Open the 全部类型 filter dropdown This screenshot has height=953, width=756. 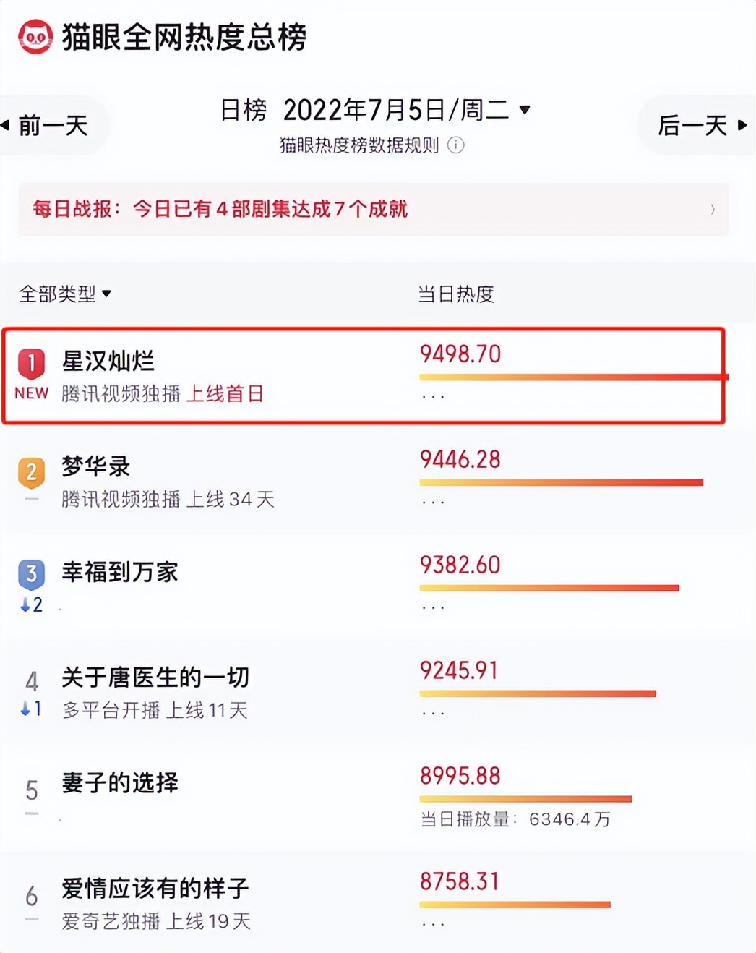point(64,294)
